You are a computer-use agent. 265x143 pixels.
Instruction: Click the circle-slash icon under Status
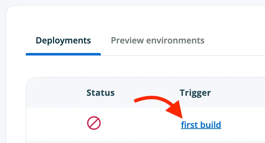pos(94,123)
